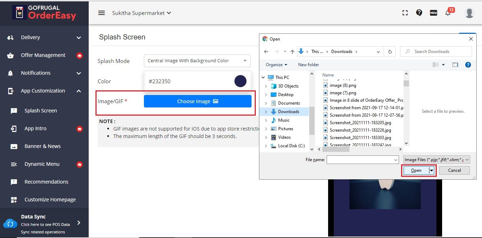The height and width of the screenshot is (238, 482).
Task: Open the Sukitha Supermarket store dropdown
Action: pyautogui.click(x=141, y=13)
